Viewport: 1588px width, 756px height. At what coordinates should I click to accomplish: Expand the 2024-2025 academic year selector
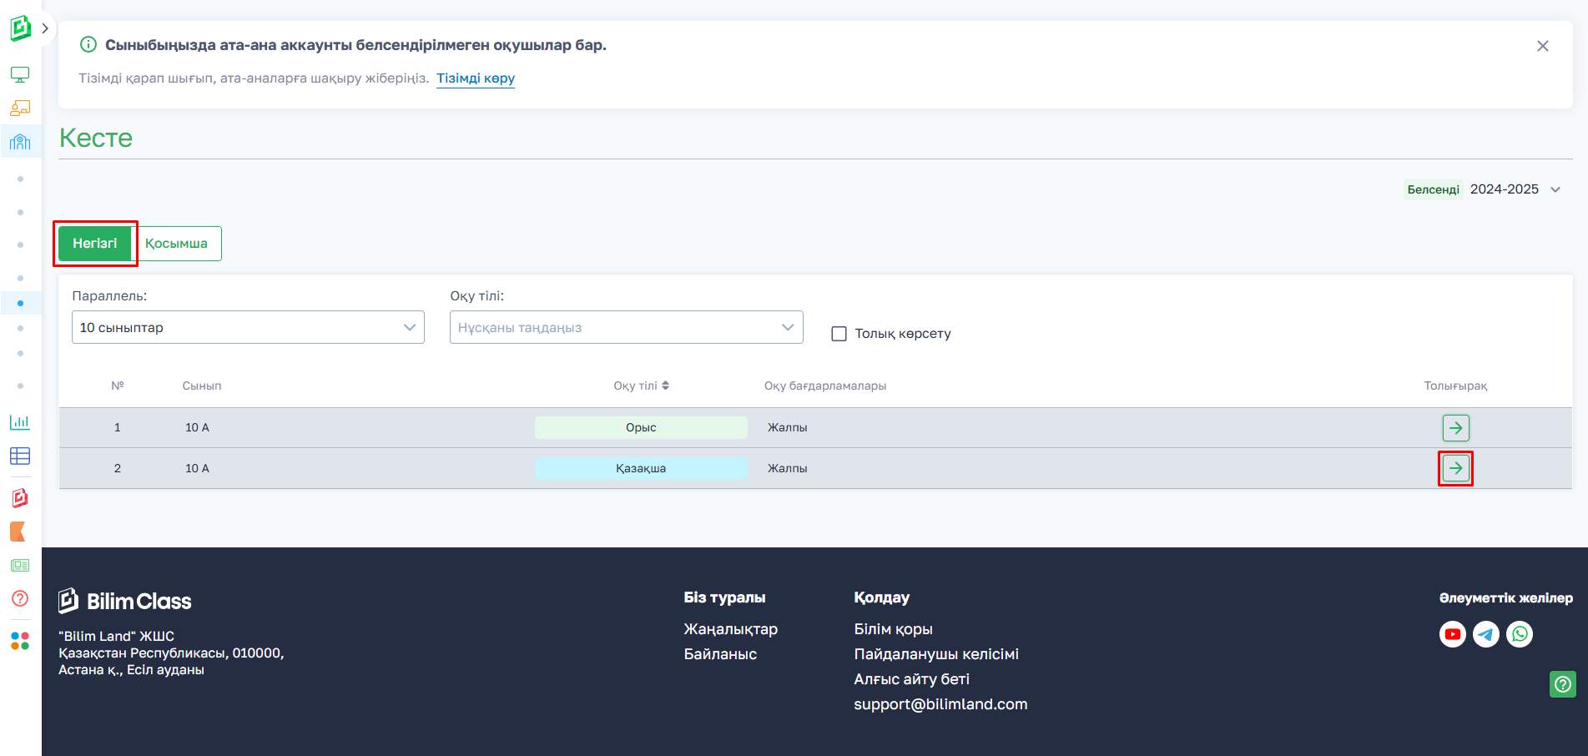1515,189
